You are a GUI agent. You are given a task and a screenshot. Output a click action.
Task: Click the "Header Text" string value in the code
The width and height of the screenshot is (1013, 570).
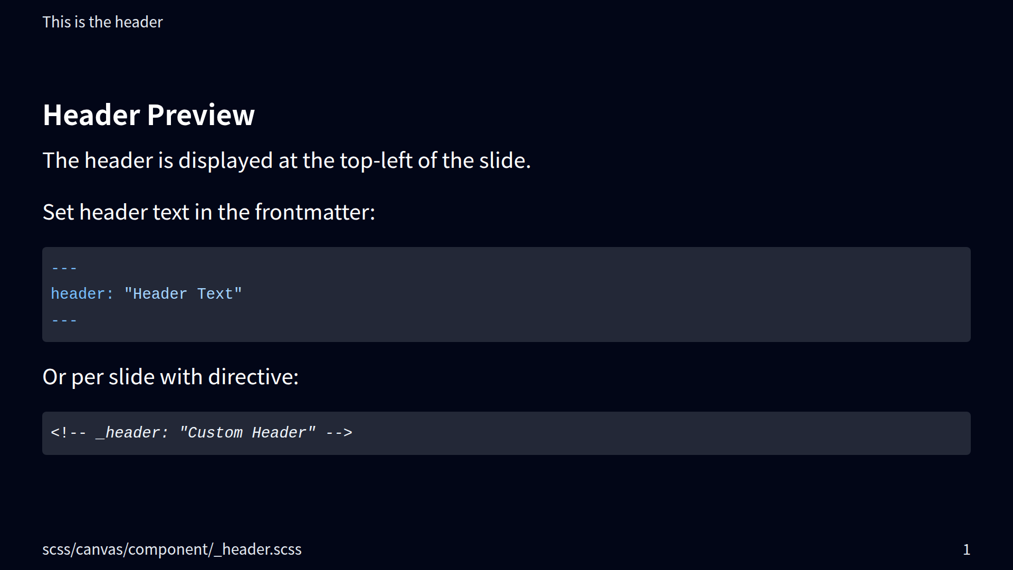coord(183,294)
